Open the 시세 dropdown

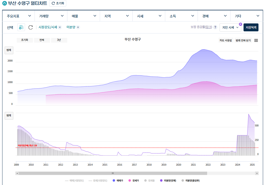(149, 16)
